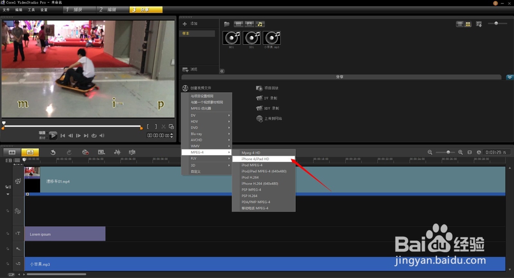The height and width of the screenshot is (278, 514).
Task: Set the mark-in bracket in the preview
Action: (148, 126)
